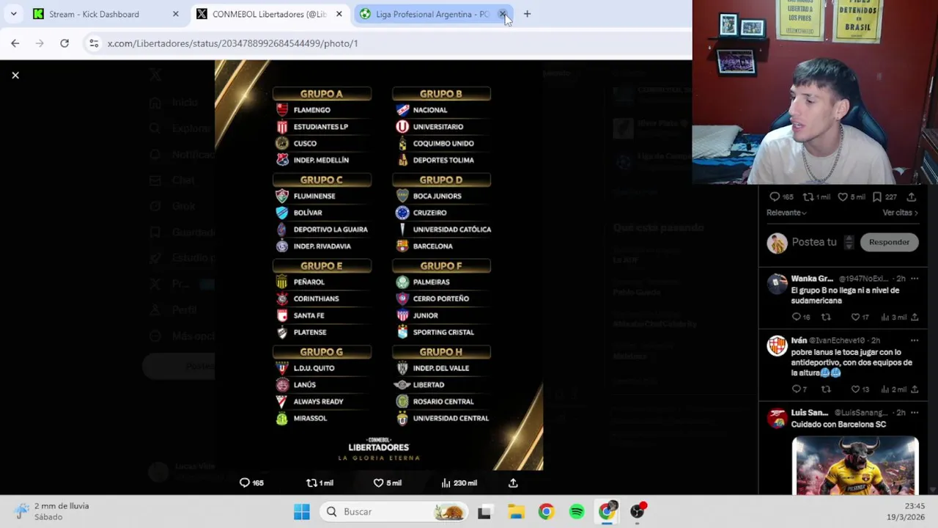Close the Kick Dashboard tab

[x=175, y=14]
